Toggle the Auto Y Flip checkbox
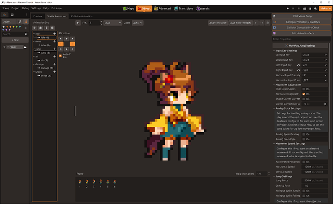 [60, 55]
